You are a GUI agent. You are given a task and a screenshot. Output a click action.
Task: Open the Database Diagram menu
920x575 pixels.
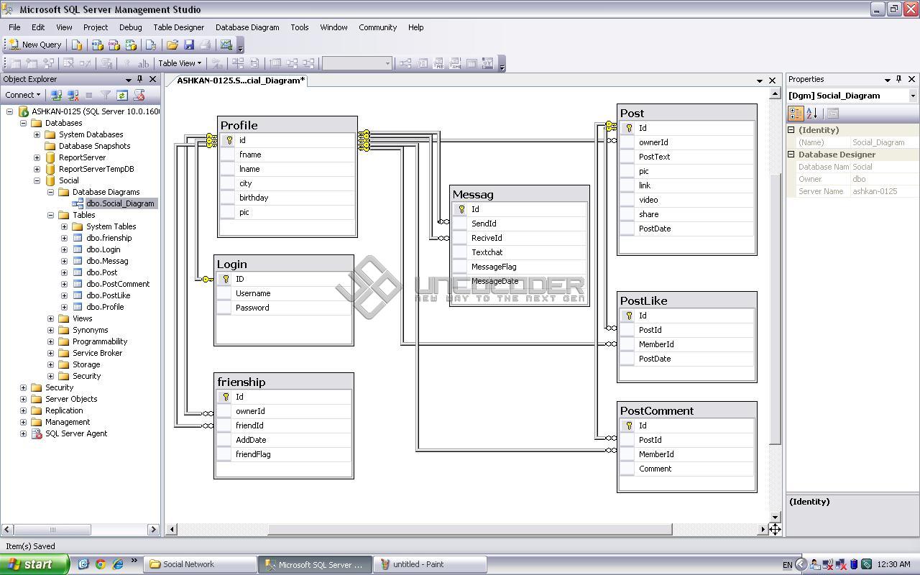[x=247, y=27]
